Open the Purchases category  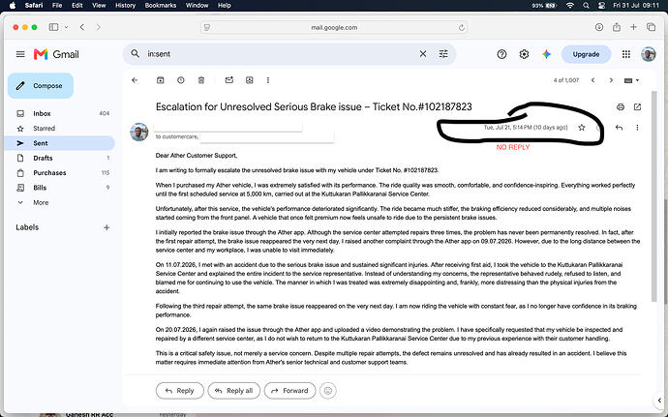tap(60, 173)
